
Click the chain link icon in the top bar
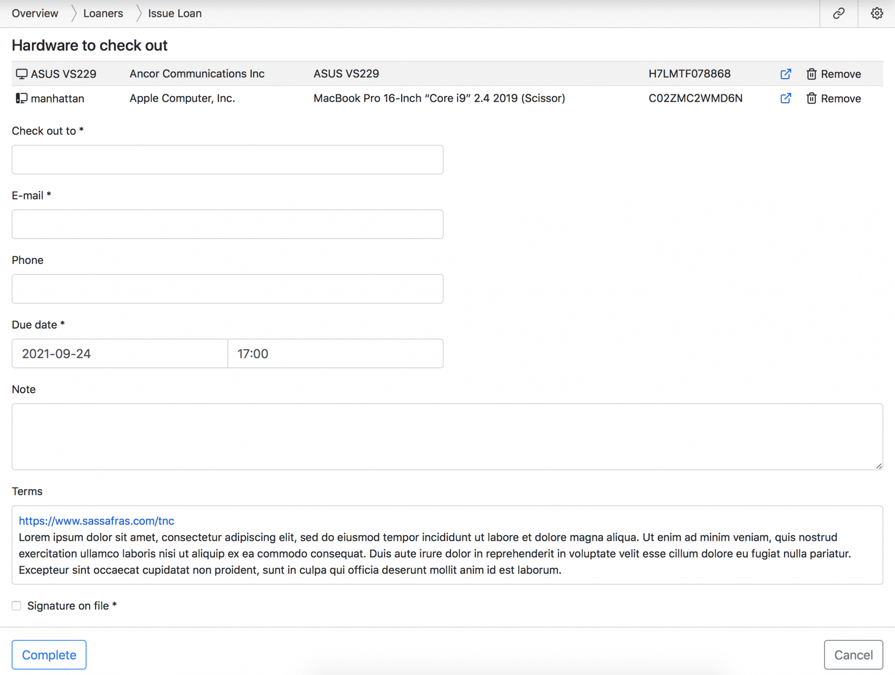point(838,13)
